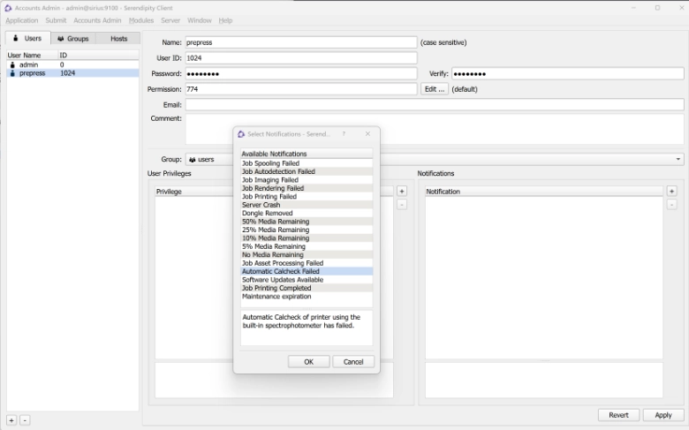Click the ID column header in user list

coord(99,55)
